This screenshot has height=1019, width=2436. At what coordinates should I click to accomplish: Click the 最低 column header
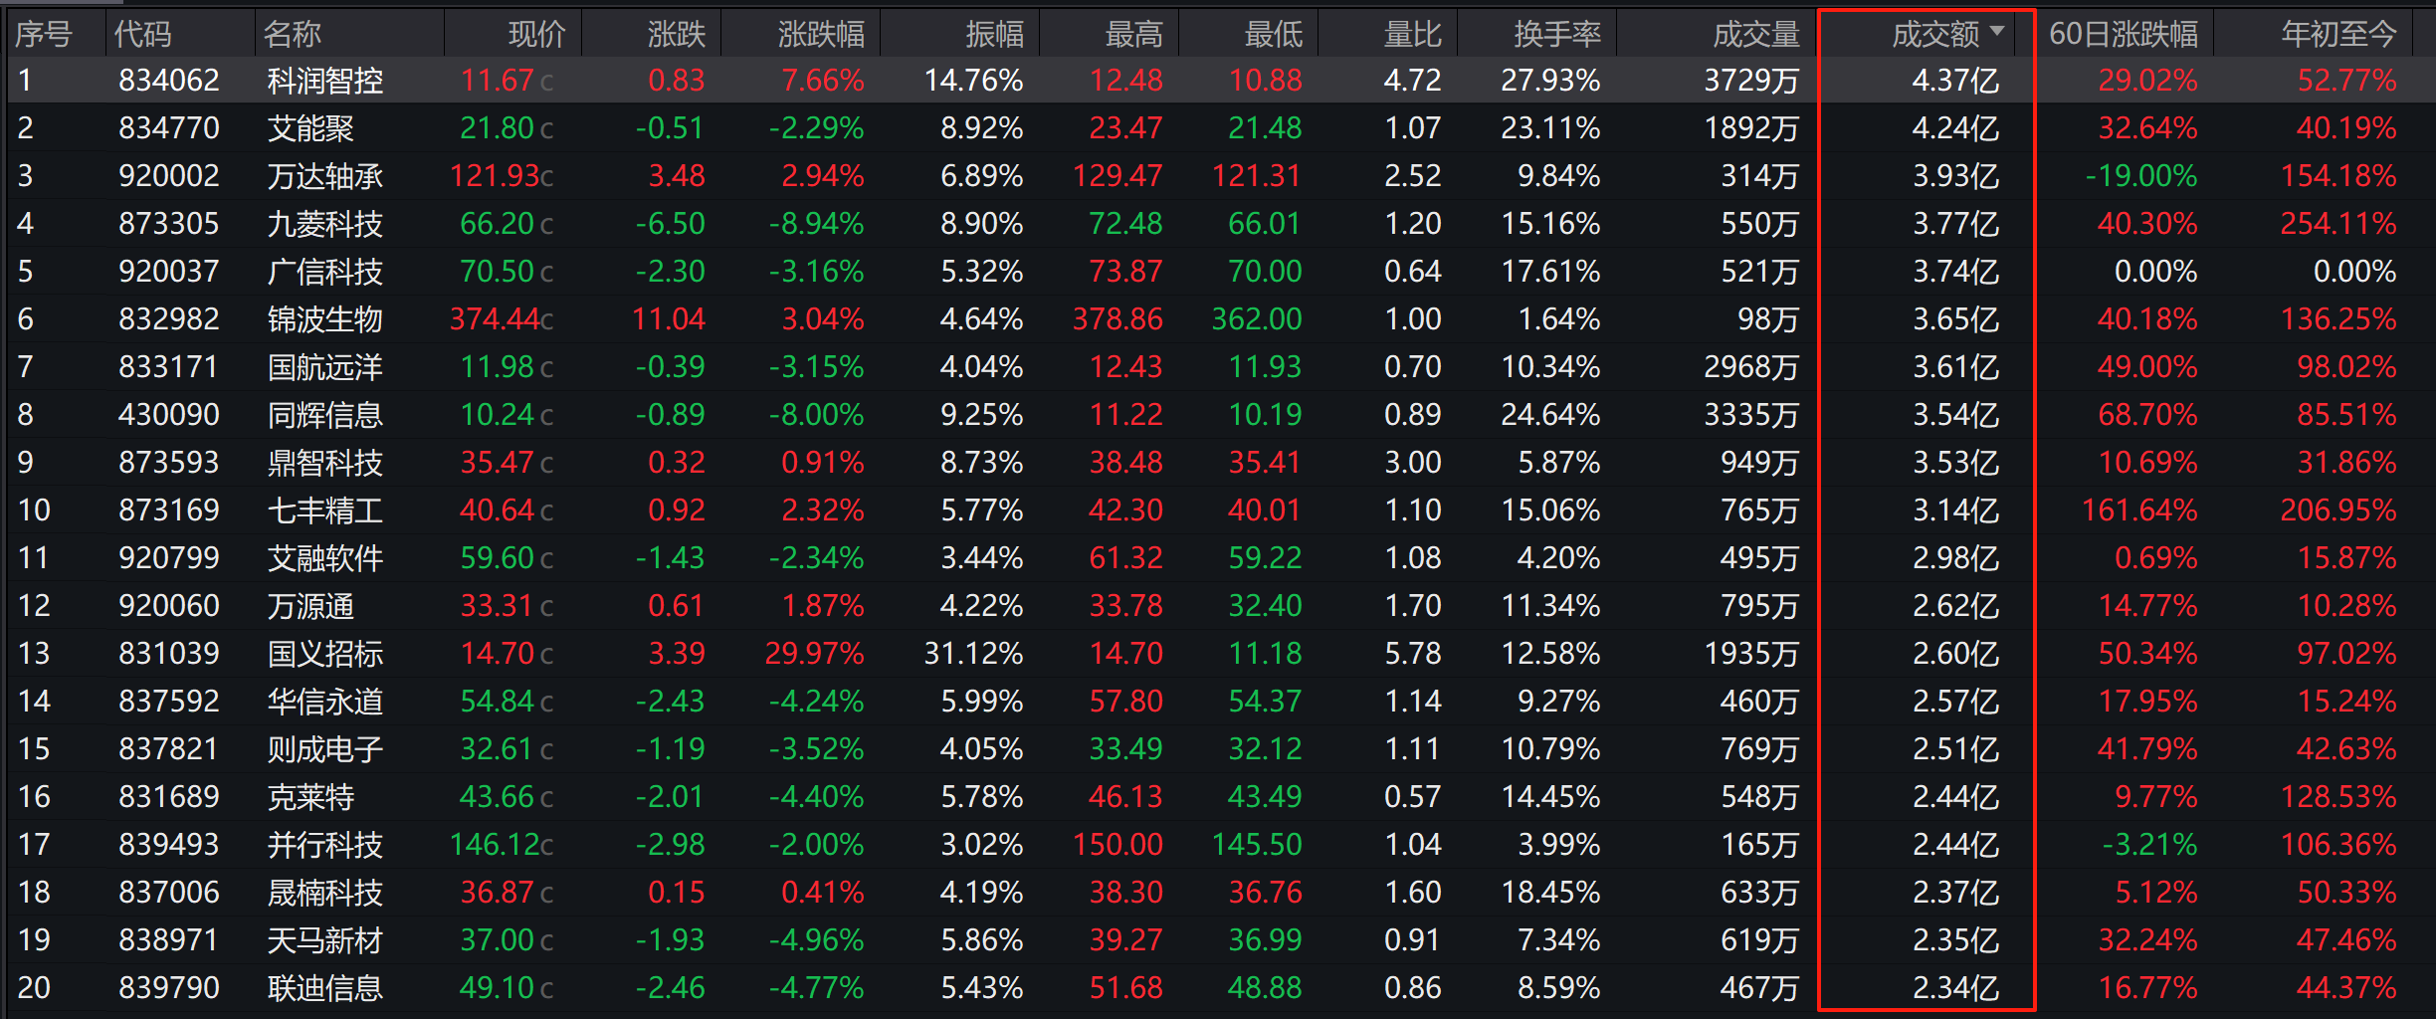(x=1273, y=34)
